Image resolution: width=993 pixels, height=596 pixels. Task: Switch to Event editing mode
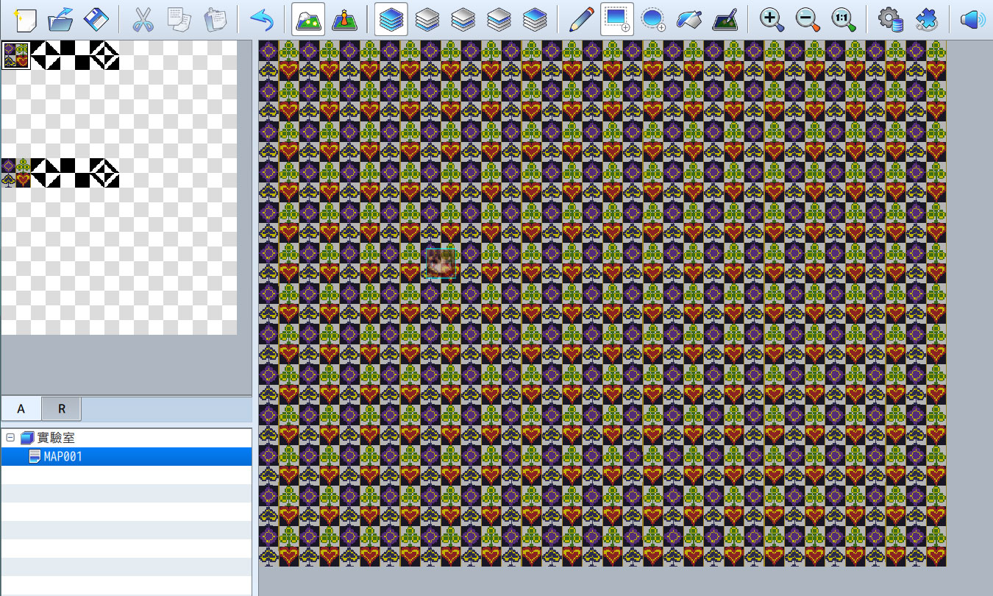pyautogui.click(x=344, y=20)
